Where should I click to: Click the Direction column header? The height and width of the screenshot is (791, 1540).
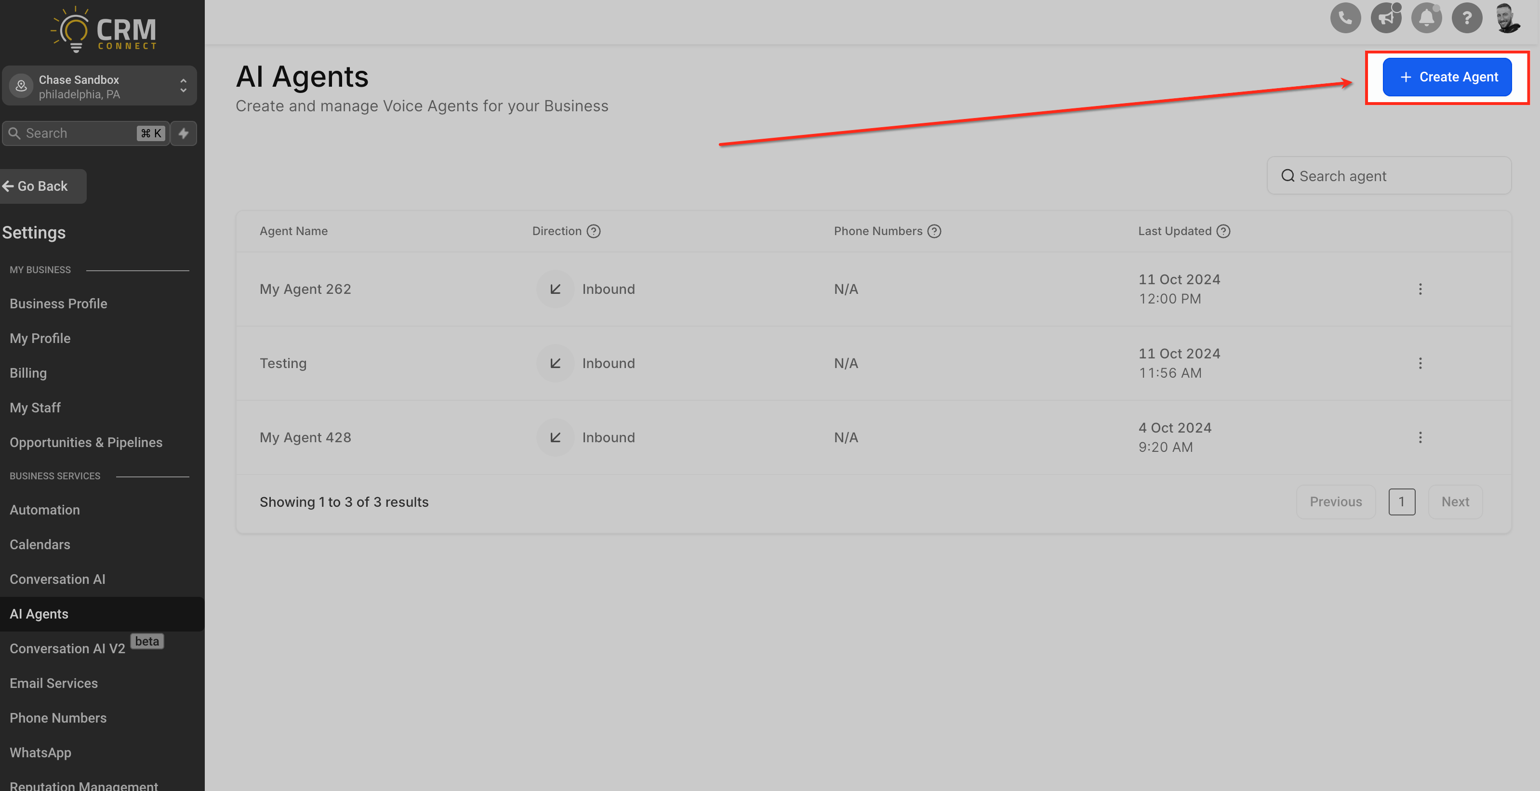click(557, 231)
